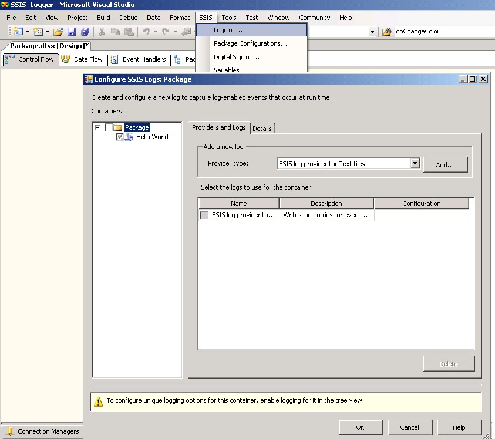The width and height of the screenshot is (495, 439).
Task: Switch to the Details tab
Action: (262, 129)
